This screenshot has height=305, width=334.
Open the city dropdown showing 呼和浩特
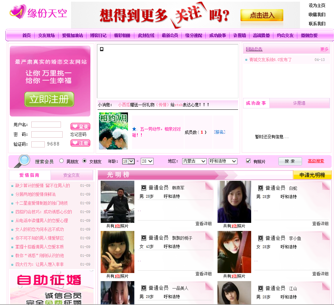223,161
